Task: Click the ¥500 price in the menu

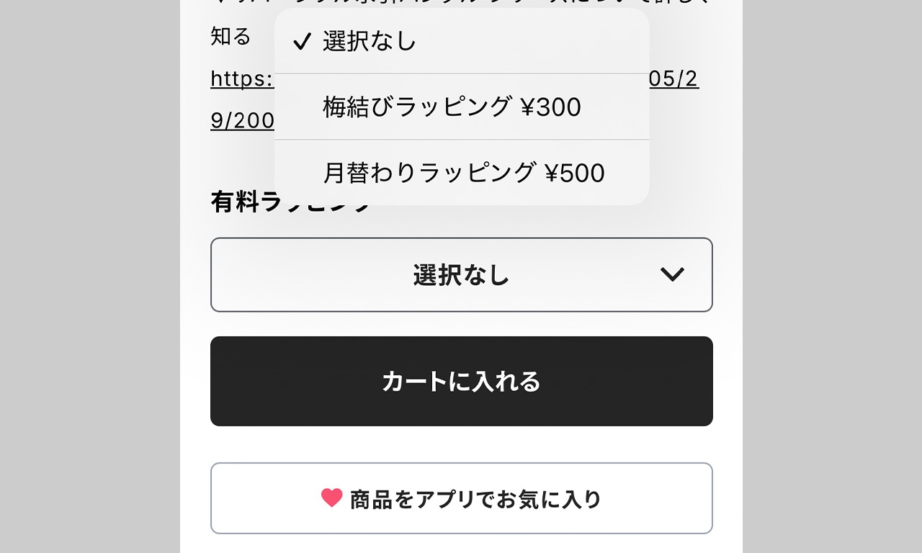Action: click(574, 173)
